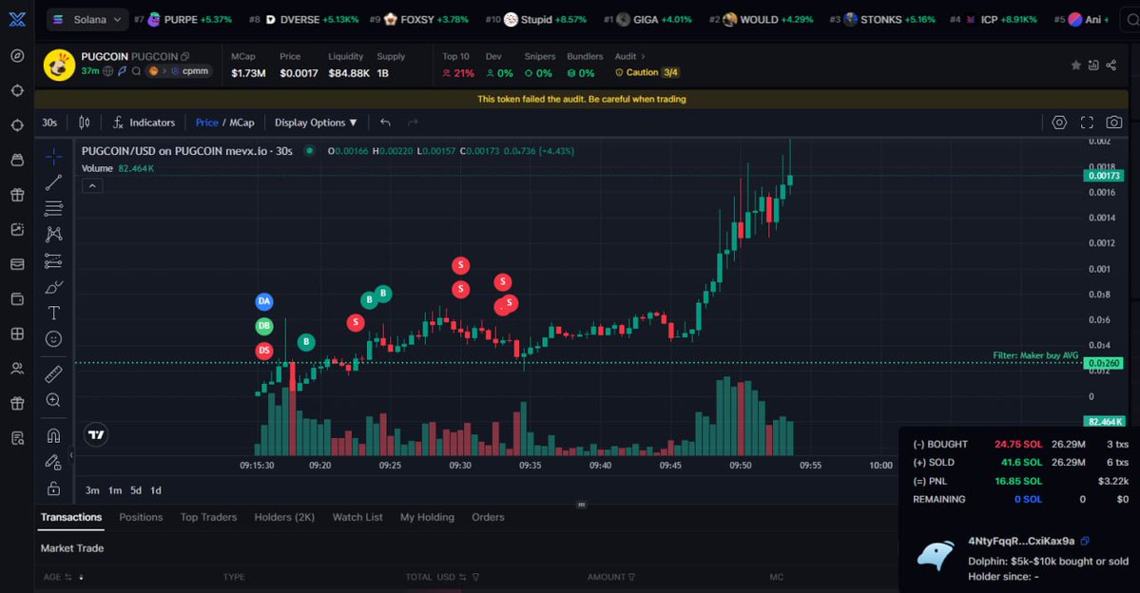The image size is (1140, 593).
Task: Activate the zoom in tool
Action: pos(54,400)
